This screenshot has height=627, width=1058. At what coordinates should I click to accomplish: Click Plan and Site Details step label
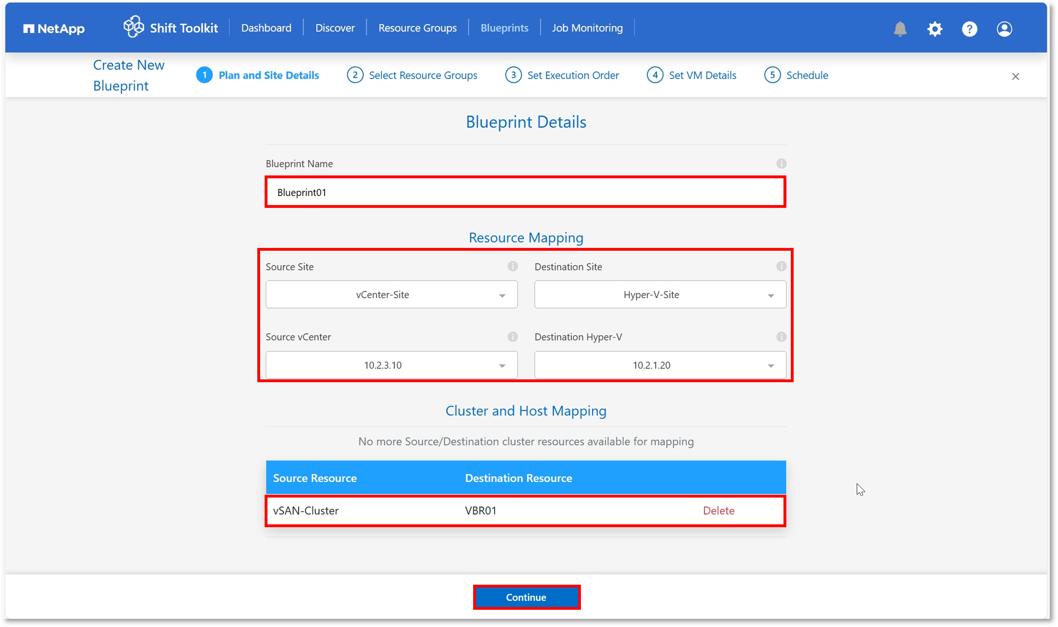click(269, 75)
